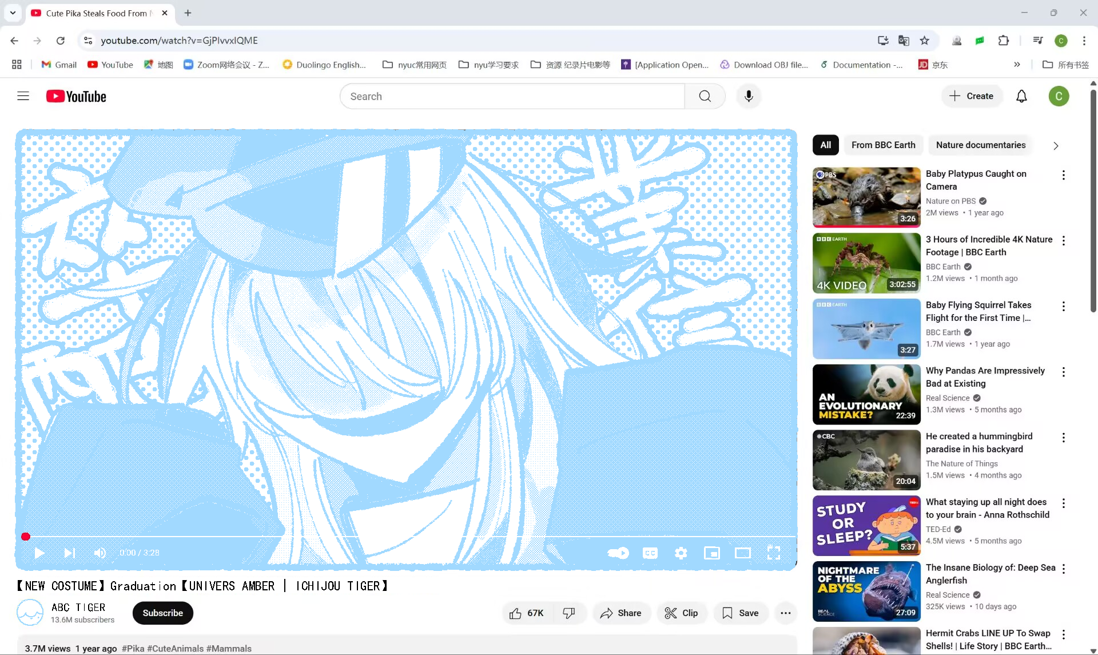Open video settings gear

pos(681,553)
